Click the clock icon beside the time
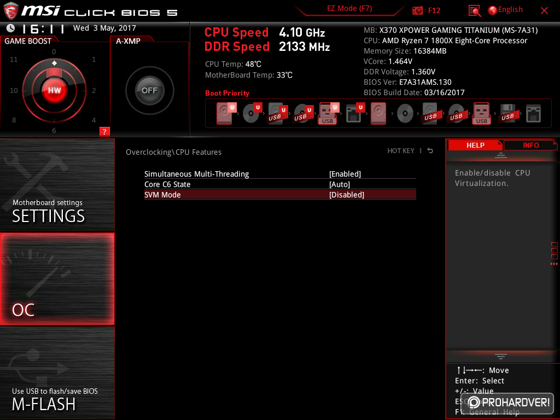 click(x=11, y=28)
